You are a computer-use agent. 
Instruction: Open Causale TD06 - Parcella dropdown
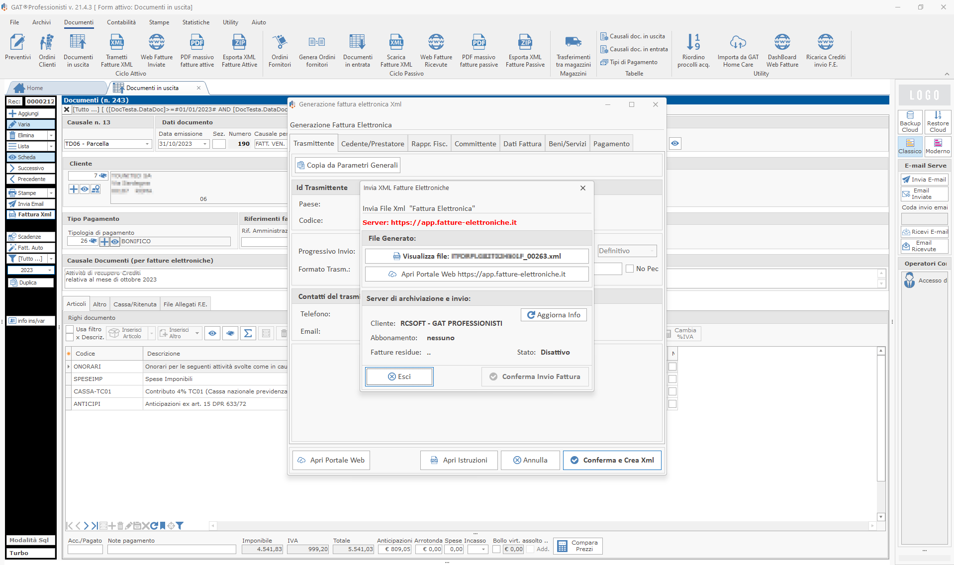(x=147, y=144)
